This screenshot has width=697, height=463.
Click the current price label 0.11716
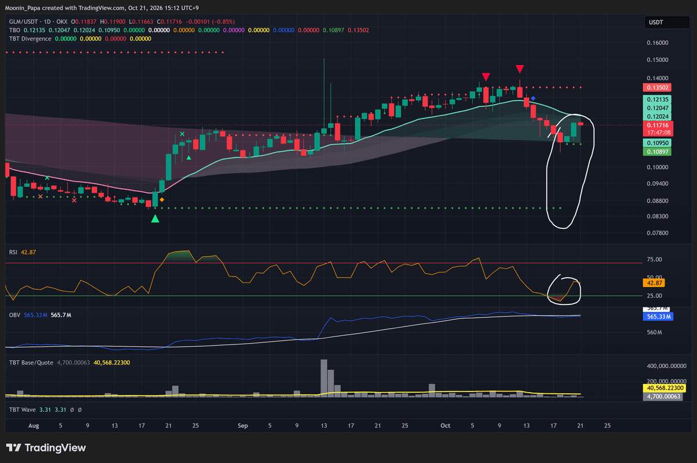point(658,125)
